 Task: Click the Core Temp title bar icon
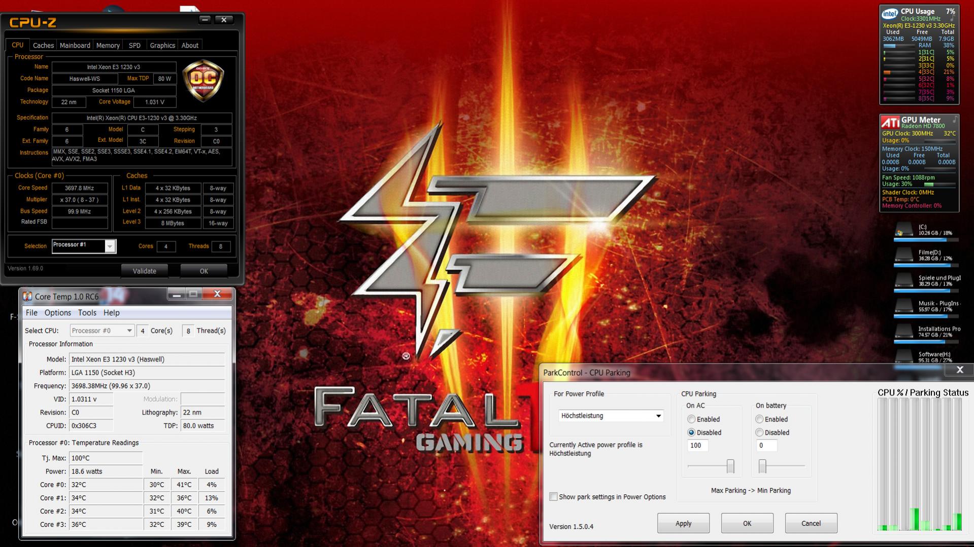coord(27,296)
